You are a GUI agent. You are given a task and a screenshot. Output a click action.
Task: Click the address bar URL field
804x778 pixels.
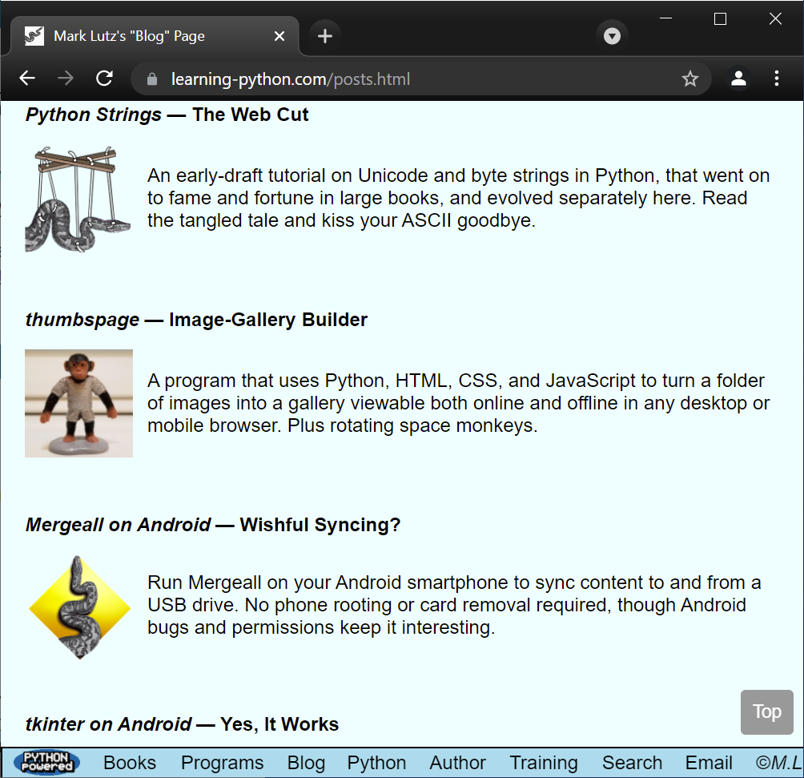(x=400, y=79)
